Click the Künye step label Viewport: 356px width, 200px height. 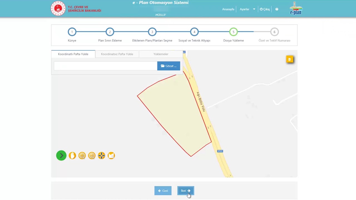(x=72, y=41)
